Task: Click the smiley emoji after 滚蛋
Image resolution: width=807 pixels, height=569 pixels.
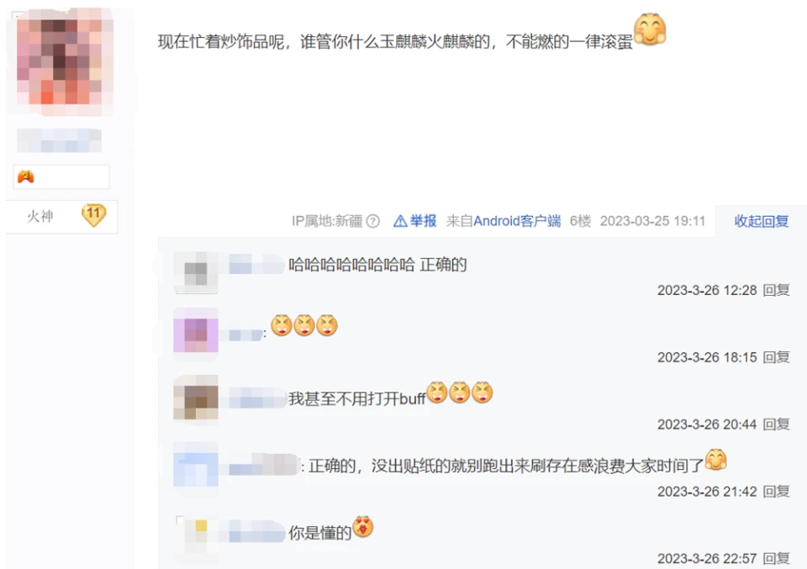Action: (650, 29)
